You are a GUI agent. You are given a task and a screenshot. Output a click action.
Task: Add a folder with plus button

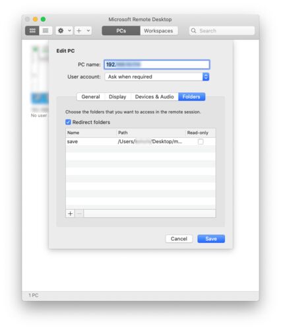[x=71, y=214]
